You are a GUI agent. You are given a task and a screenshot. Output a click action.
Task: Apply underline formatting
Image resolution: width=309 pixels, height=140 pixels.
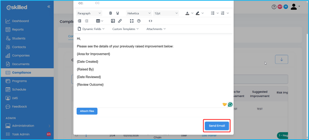pos(118,13)
